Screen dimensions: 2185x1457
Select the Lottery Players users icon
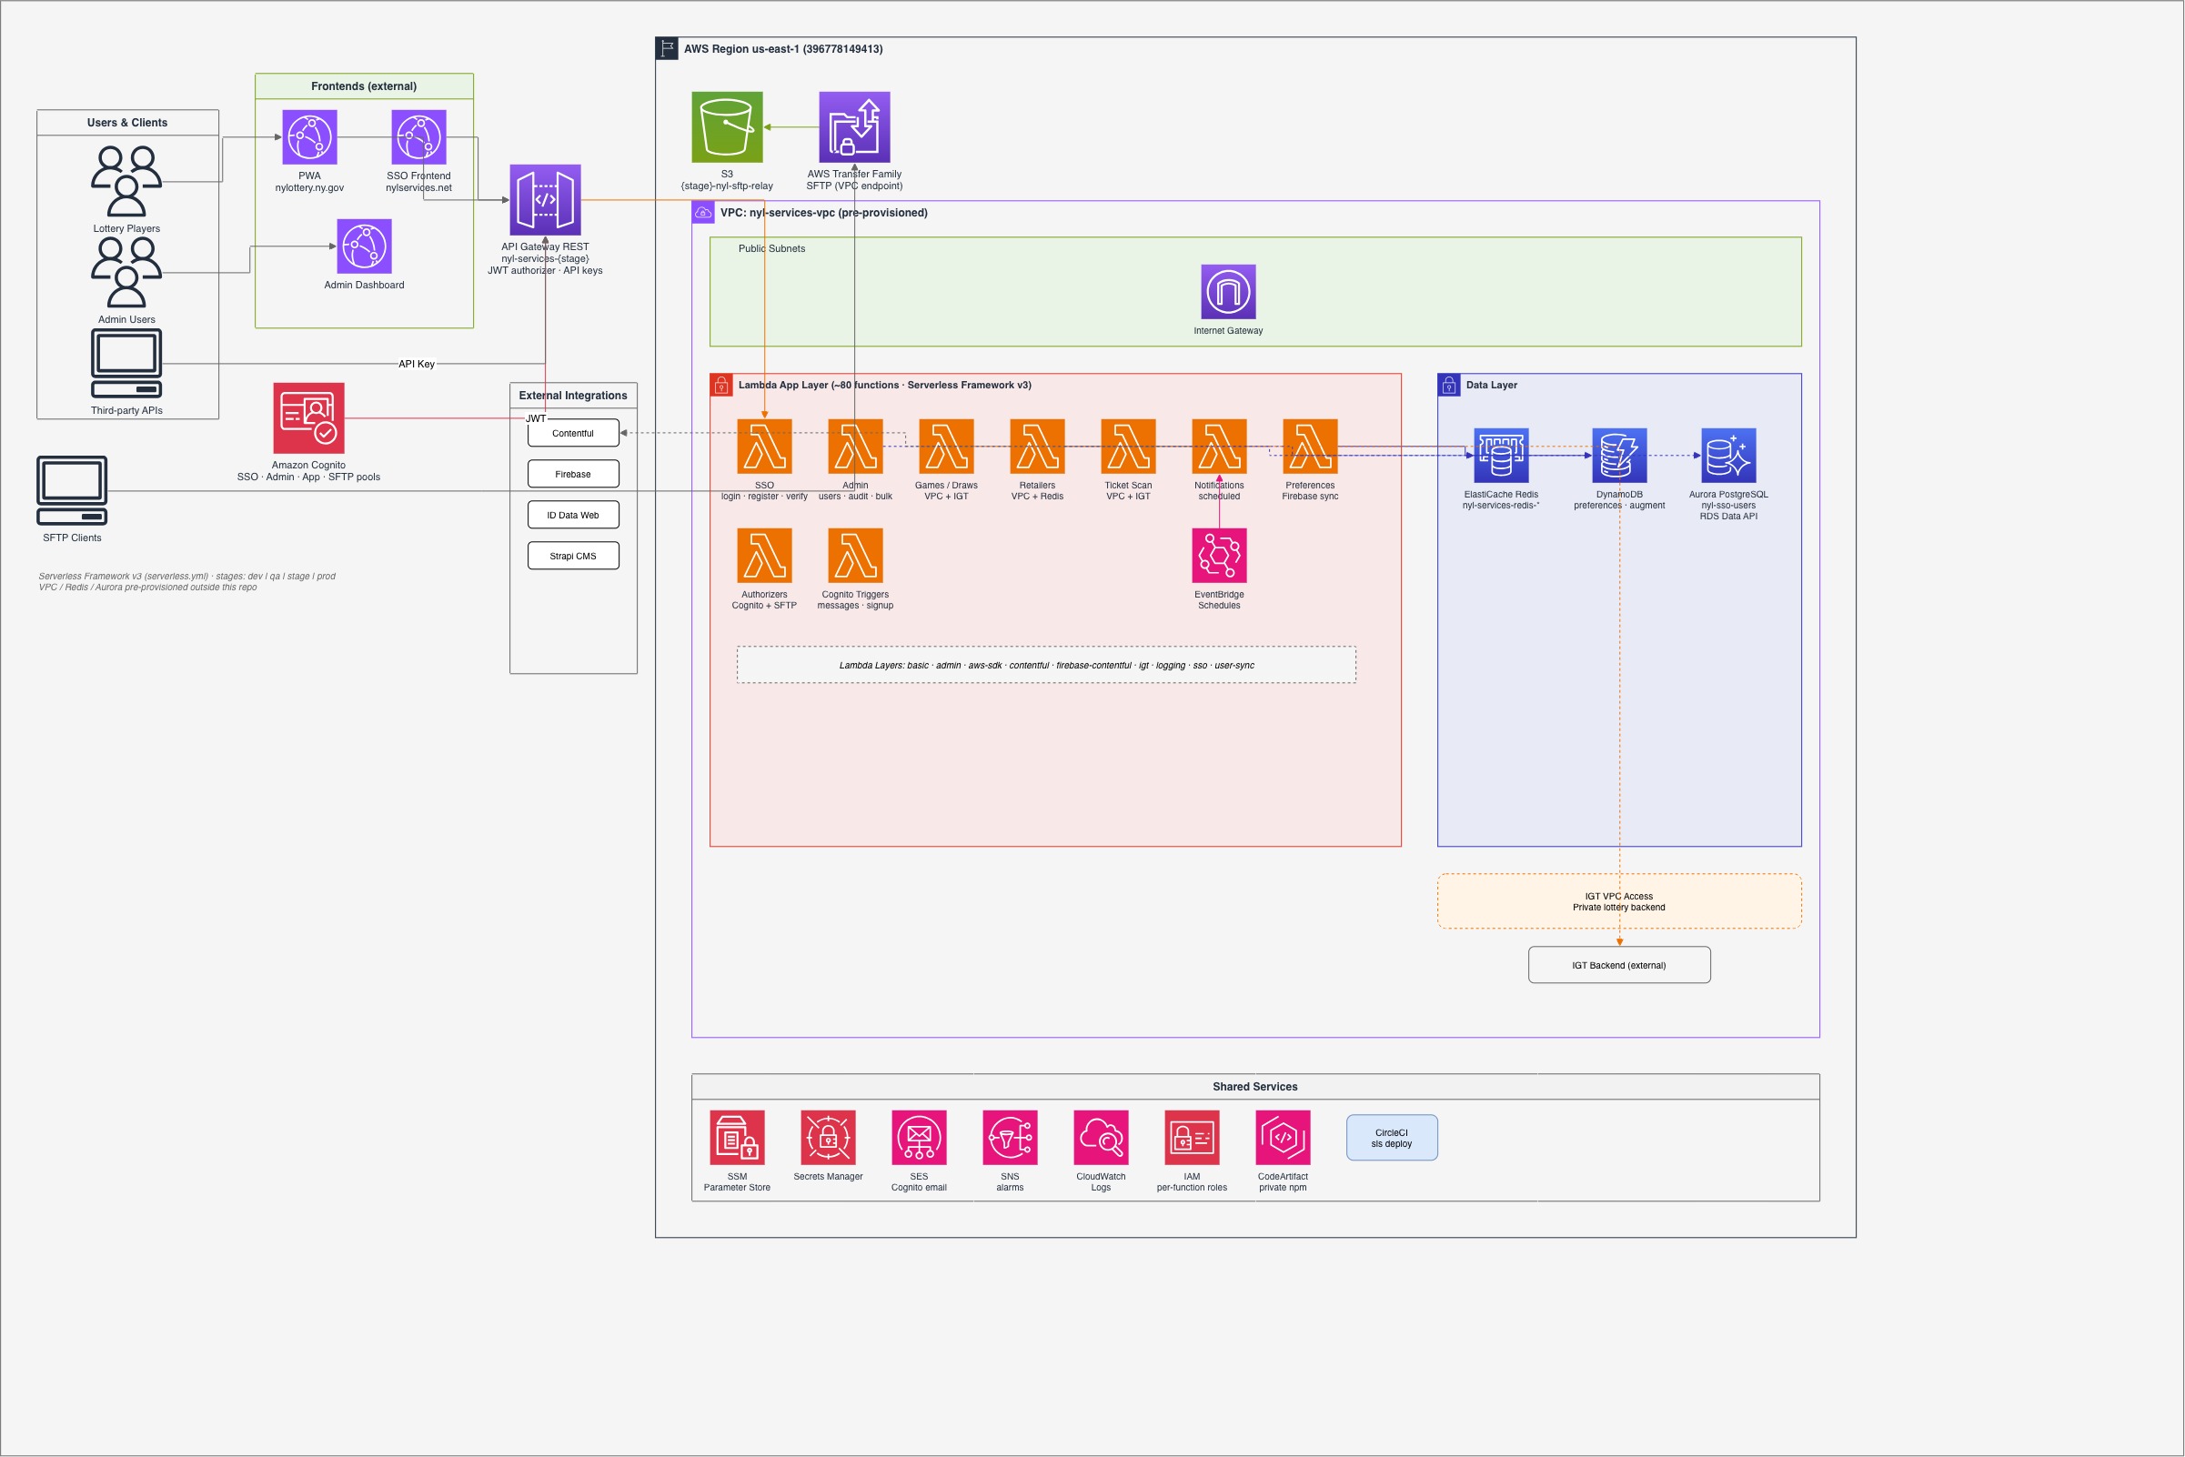coord(126,181)
